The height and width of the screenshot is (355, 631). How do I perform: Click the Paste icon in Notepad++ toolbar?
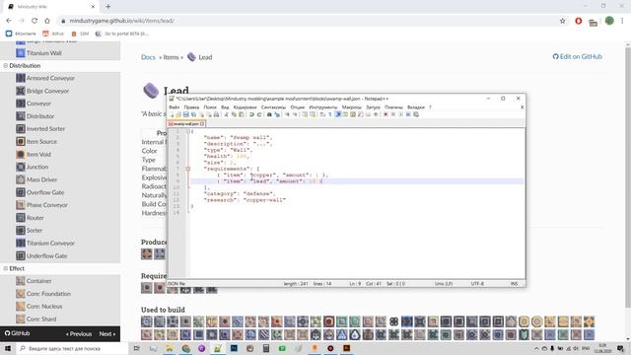(241, 114)
